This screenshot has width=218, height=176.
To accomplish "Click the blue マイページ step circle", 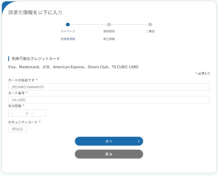I will (x=68, y=24).
